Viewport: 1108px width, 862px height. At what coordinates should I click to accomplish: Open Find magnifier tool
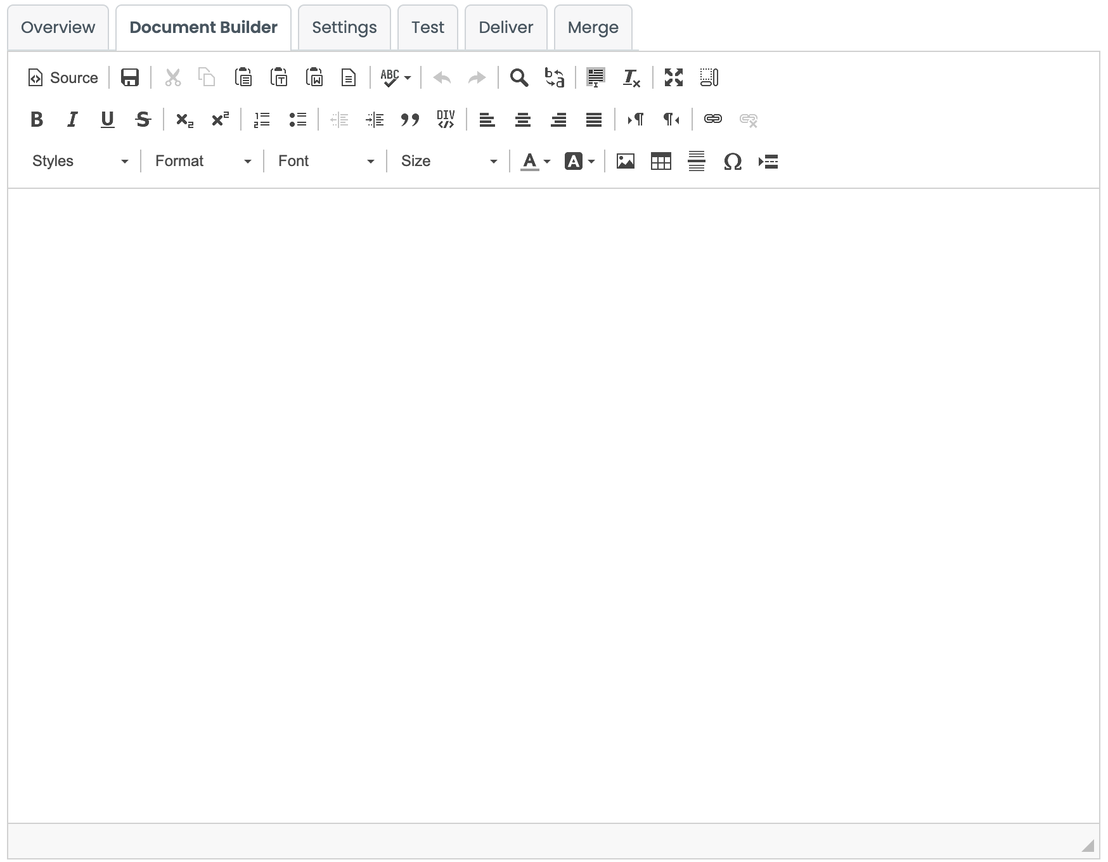pos(519,78)
